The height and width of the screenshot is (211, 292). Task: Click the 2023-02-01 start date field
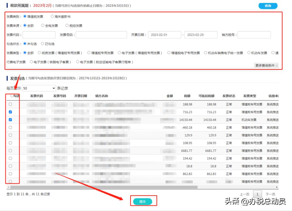click(x=164, y=35)
